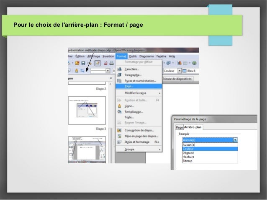
Task: Open the line style dropdown arrow
Action: pos(108,71)
